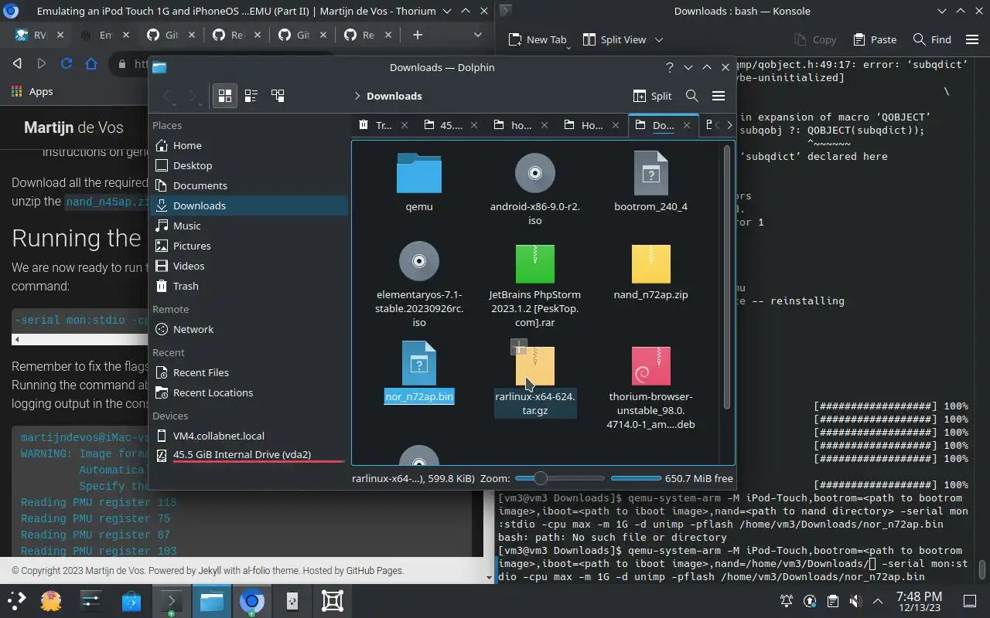Click Split view button in Dolphin
Viewport: 990px width, 618px height.
pos(653,96)
